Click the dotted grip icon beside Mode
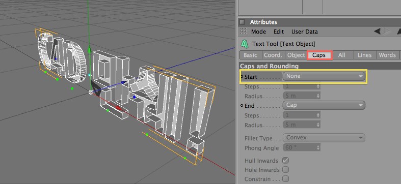Viewport: 401px width, 184px height. [x=244, y=32]
